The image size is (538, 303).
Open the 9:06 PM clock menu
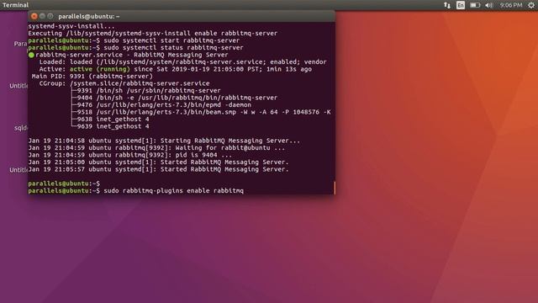click(x=511, y=5)
